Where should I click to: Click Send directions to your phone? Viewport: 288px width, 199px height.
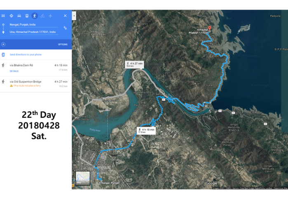[26, 54]
